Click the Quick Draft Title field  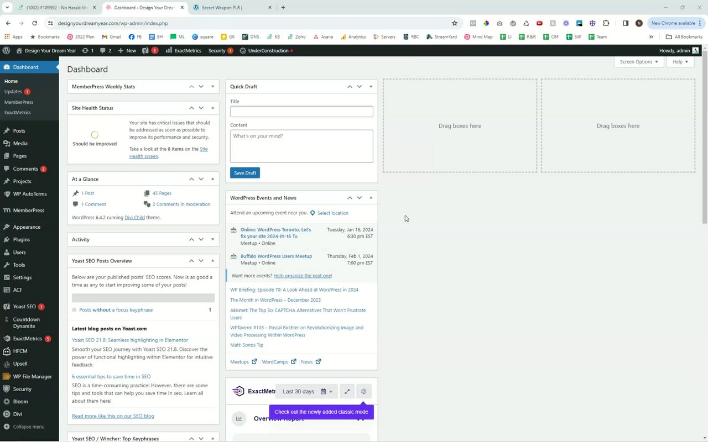(x=301, y=112)
